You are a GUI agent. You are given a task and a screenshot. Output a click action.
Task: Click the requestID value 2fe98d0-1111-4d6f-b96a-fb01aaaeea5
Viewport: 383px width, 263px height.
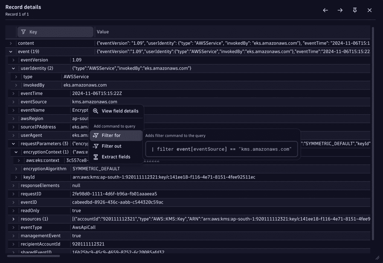point(115,194)
